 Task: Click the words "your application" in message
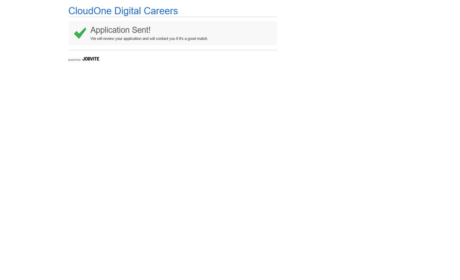pos(128,39)
